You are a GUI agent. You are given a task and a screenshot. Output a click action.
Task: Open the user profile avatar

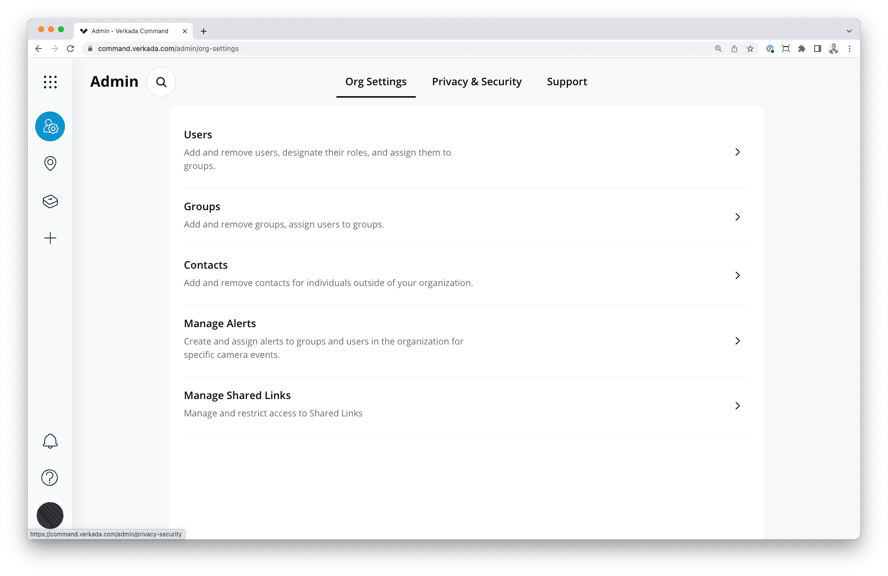click(50, 516)
